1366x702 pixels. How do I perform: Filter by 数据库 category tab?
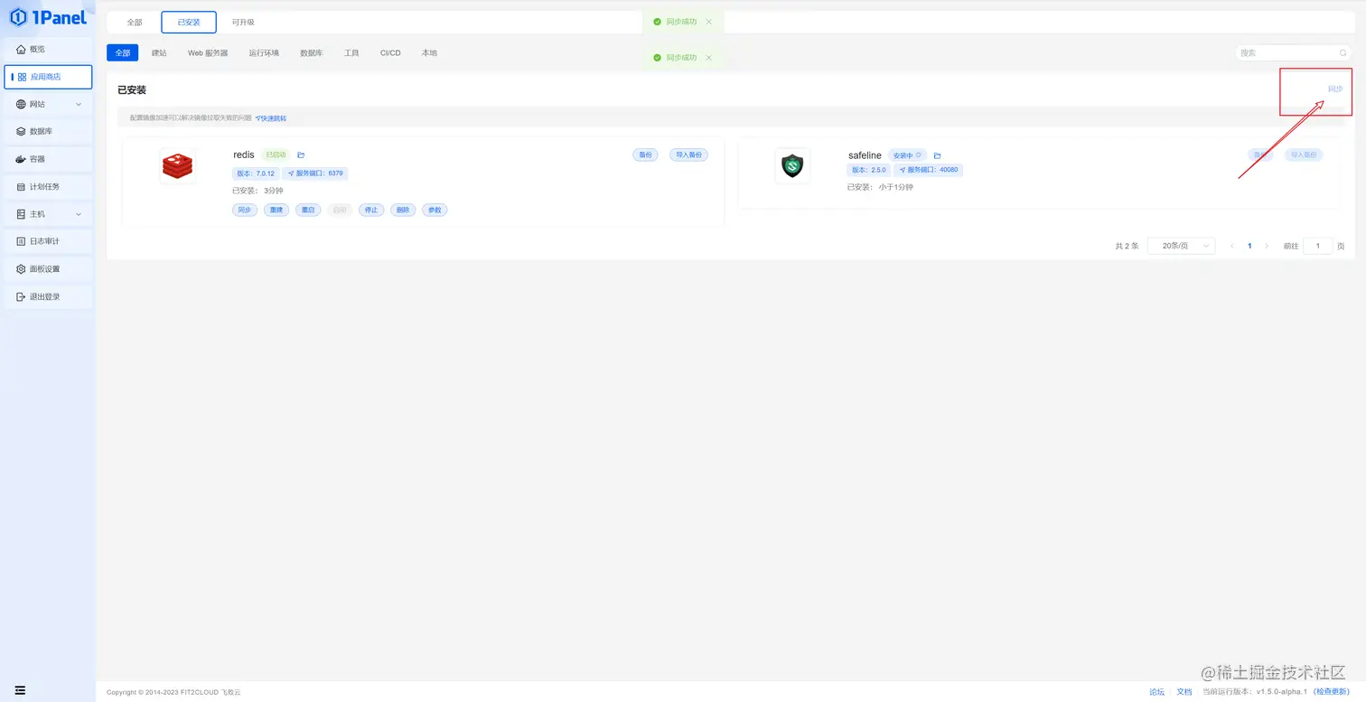pos(312,53)
